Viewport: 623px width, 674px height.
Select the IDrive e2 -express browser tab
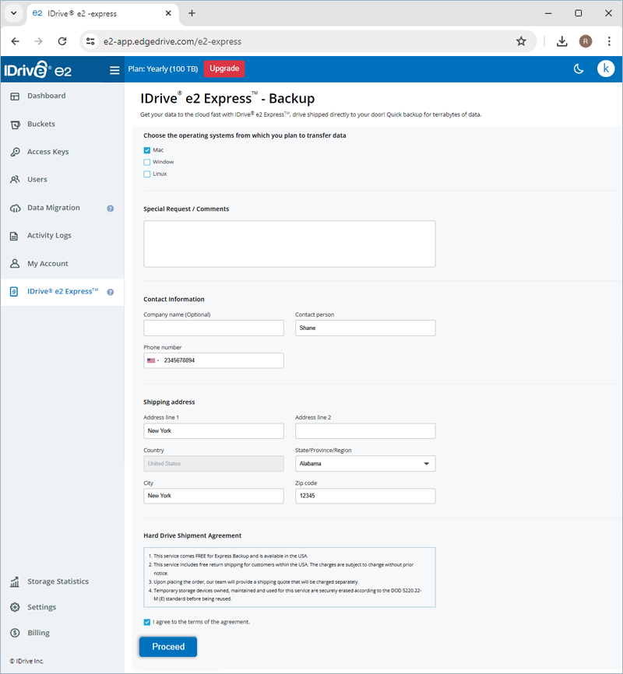click(x=102, y=13)
